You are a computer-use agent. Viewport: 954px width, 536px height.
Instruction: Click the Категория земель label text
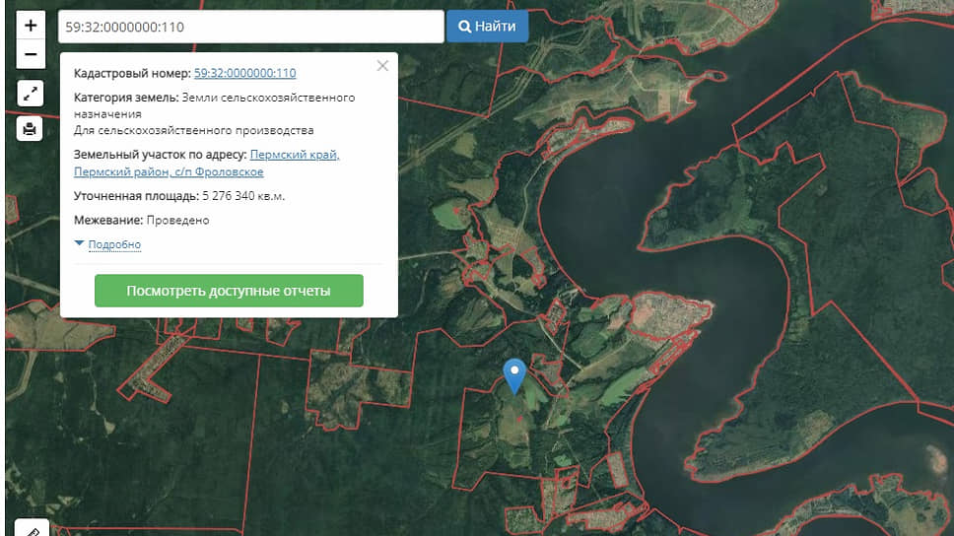coord(125,98)
